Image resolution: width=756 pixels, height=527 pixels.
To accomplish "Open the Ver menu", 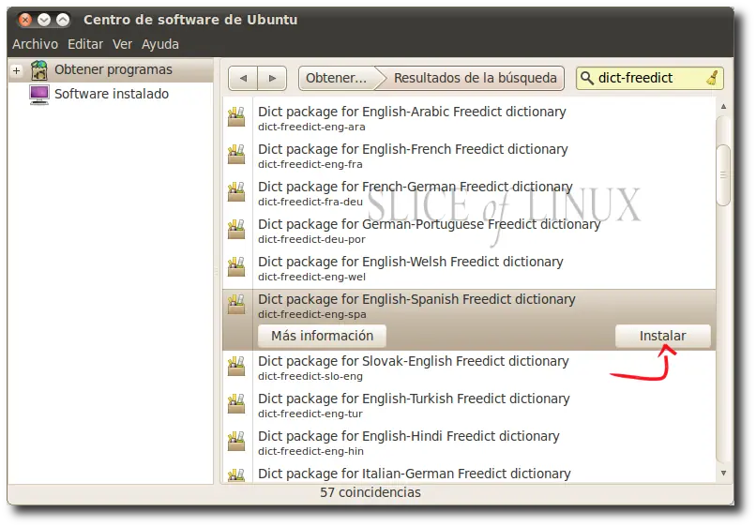I will [123, 44].
